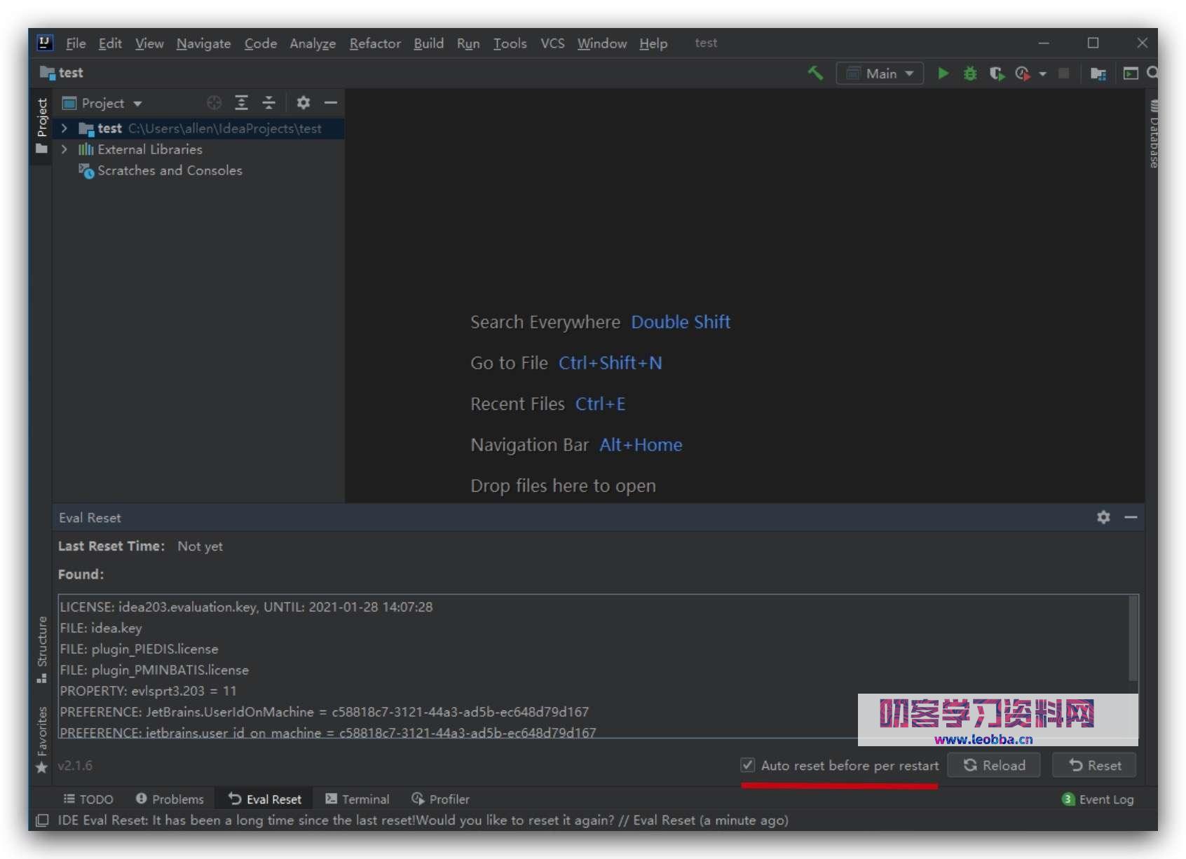1186x859 pixels.
Task: Toggle the Auto reset before per restart checkbox
Action: pyautogui.click(x=747, y=765)
